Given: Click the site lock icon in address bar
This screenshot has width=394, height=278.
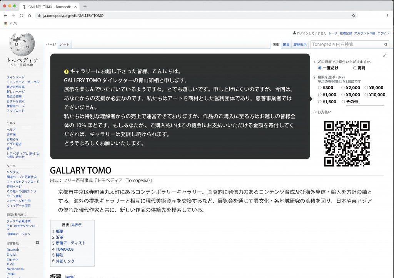Looking at the screenshot, I should 39,15.
